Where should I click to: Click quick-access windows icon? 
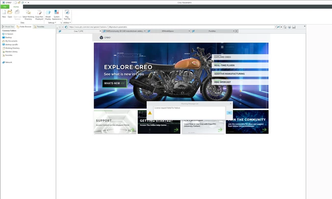tap(23, 2)
